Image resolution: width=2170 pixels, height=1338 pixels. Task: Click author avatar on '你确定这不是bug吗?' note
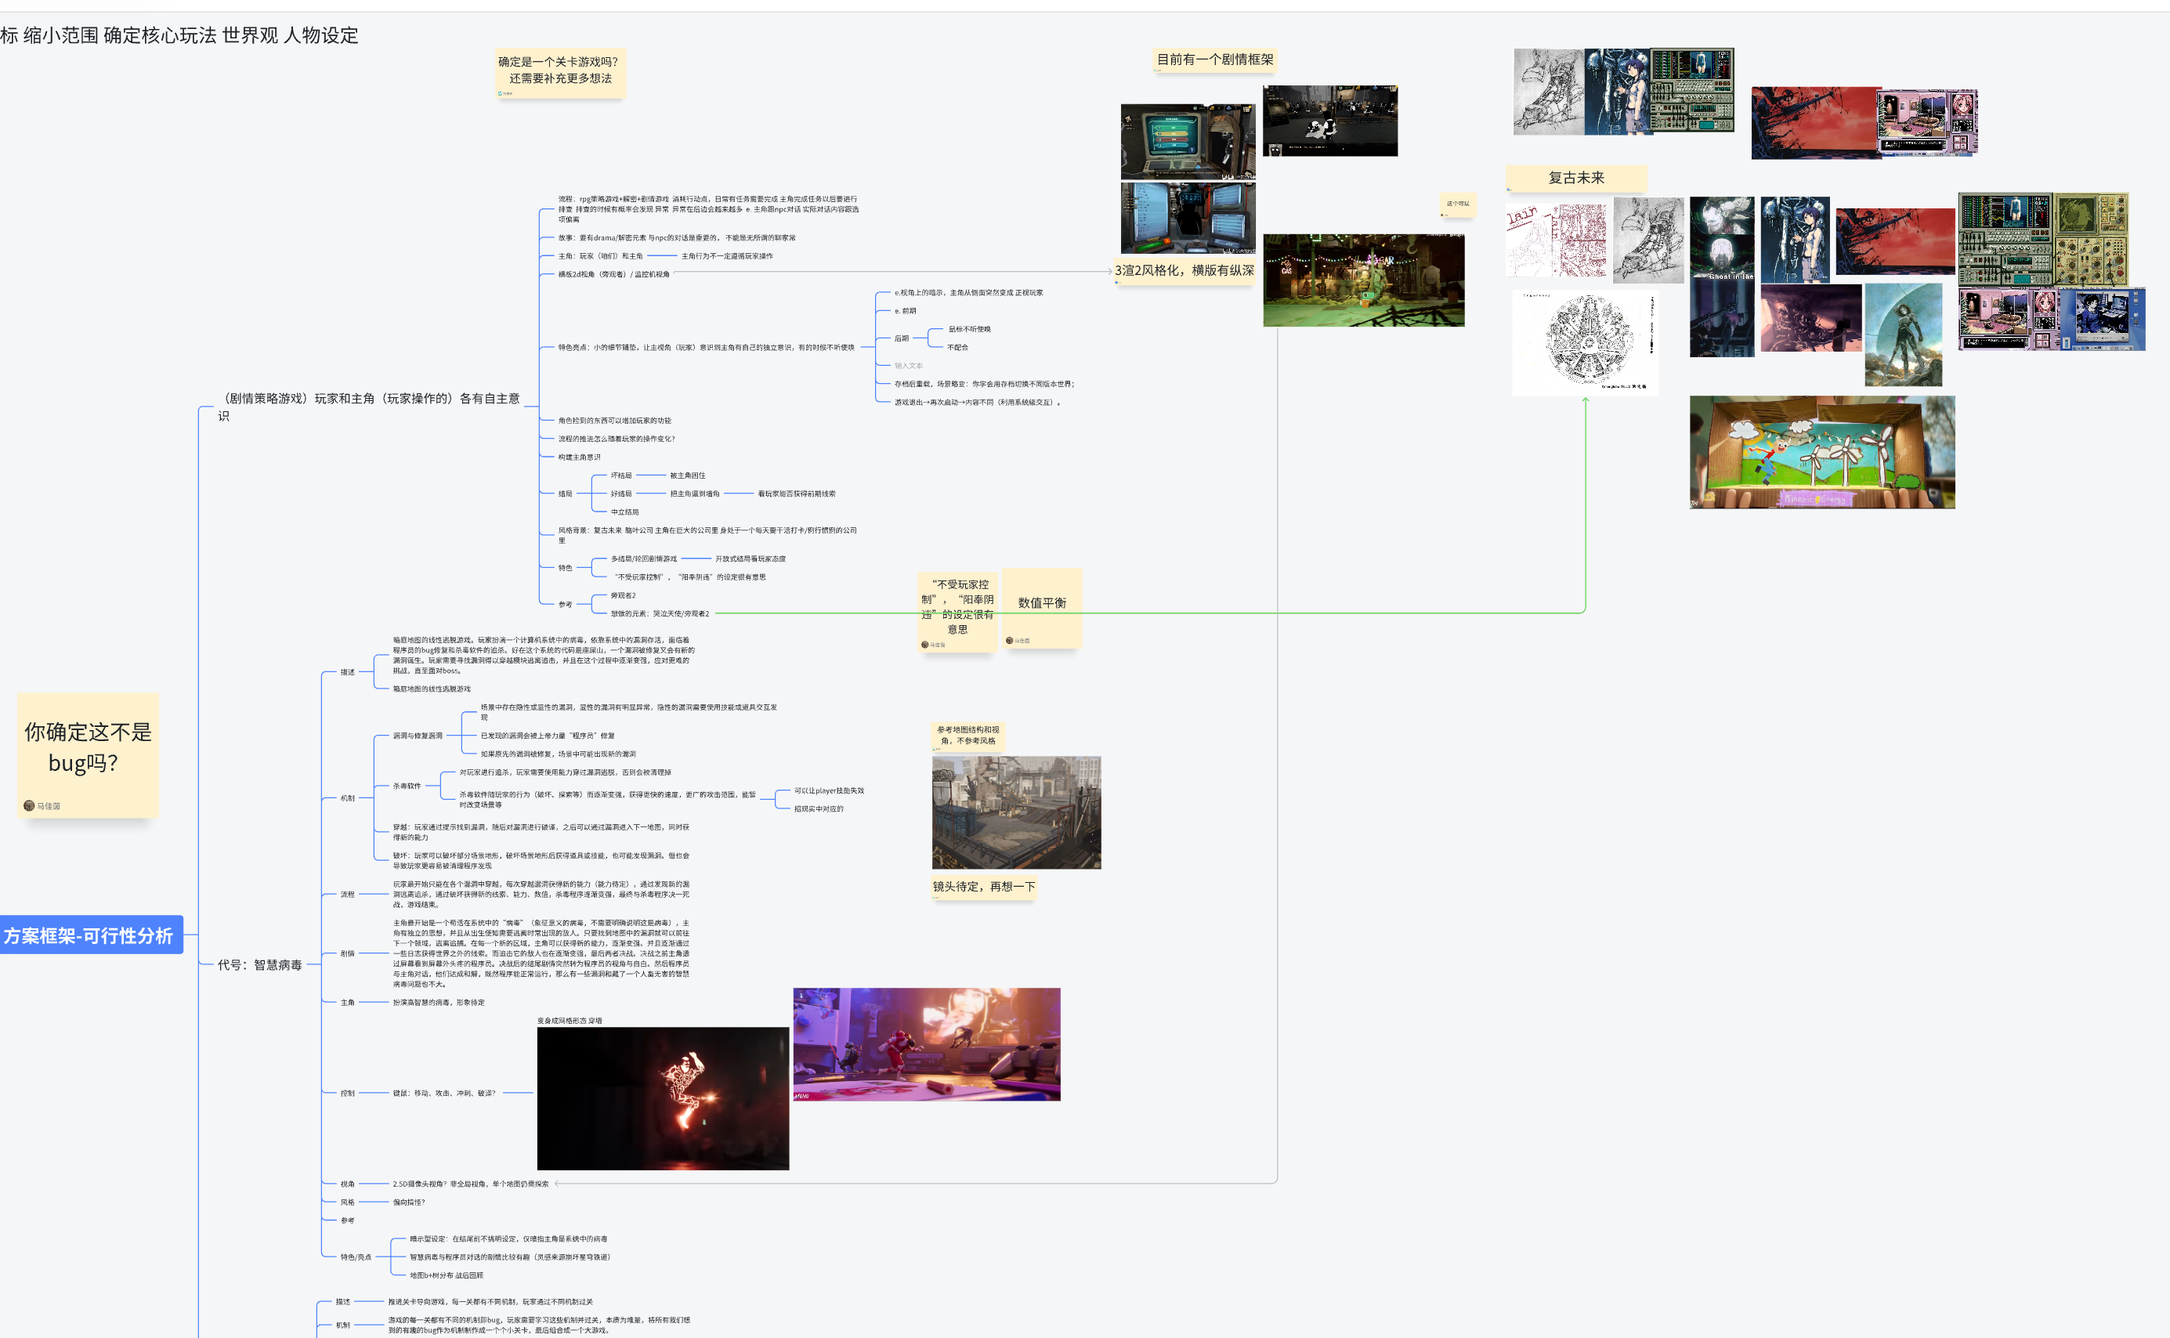(29, 805)
